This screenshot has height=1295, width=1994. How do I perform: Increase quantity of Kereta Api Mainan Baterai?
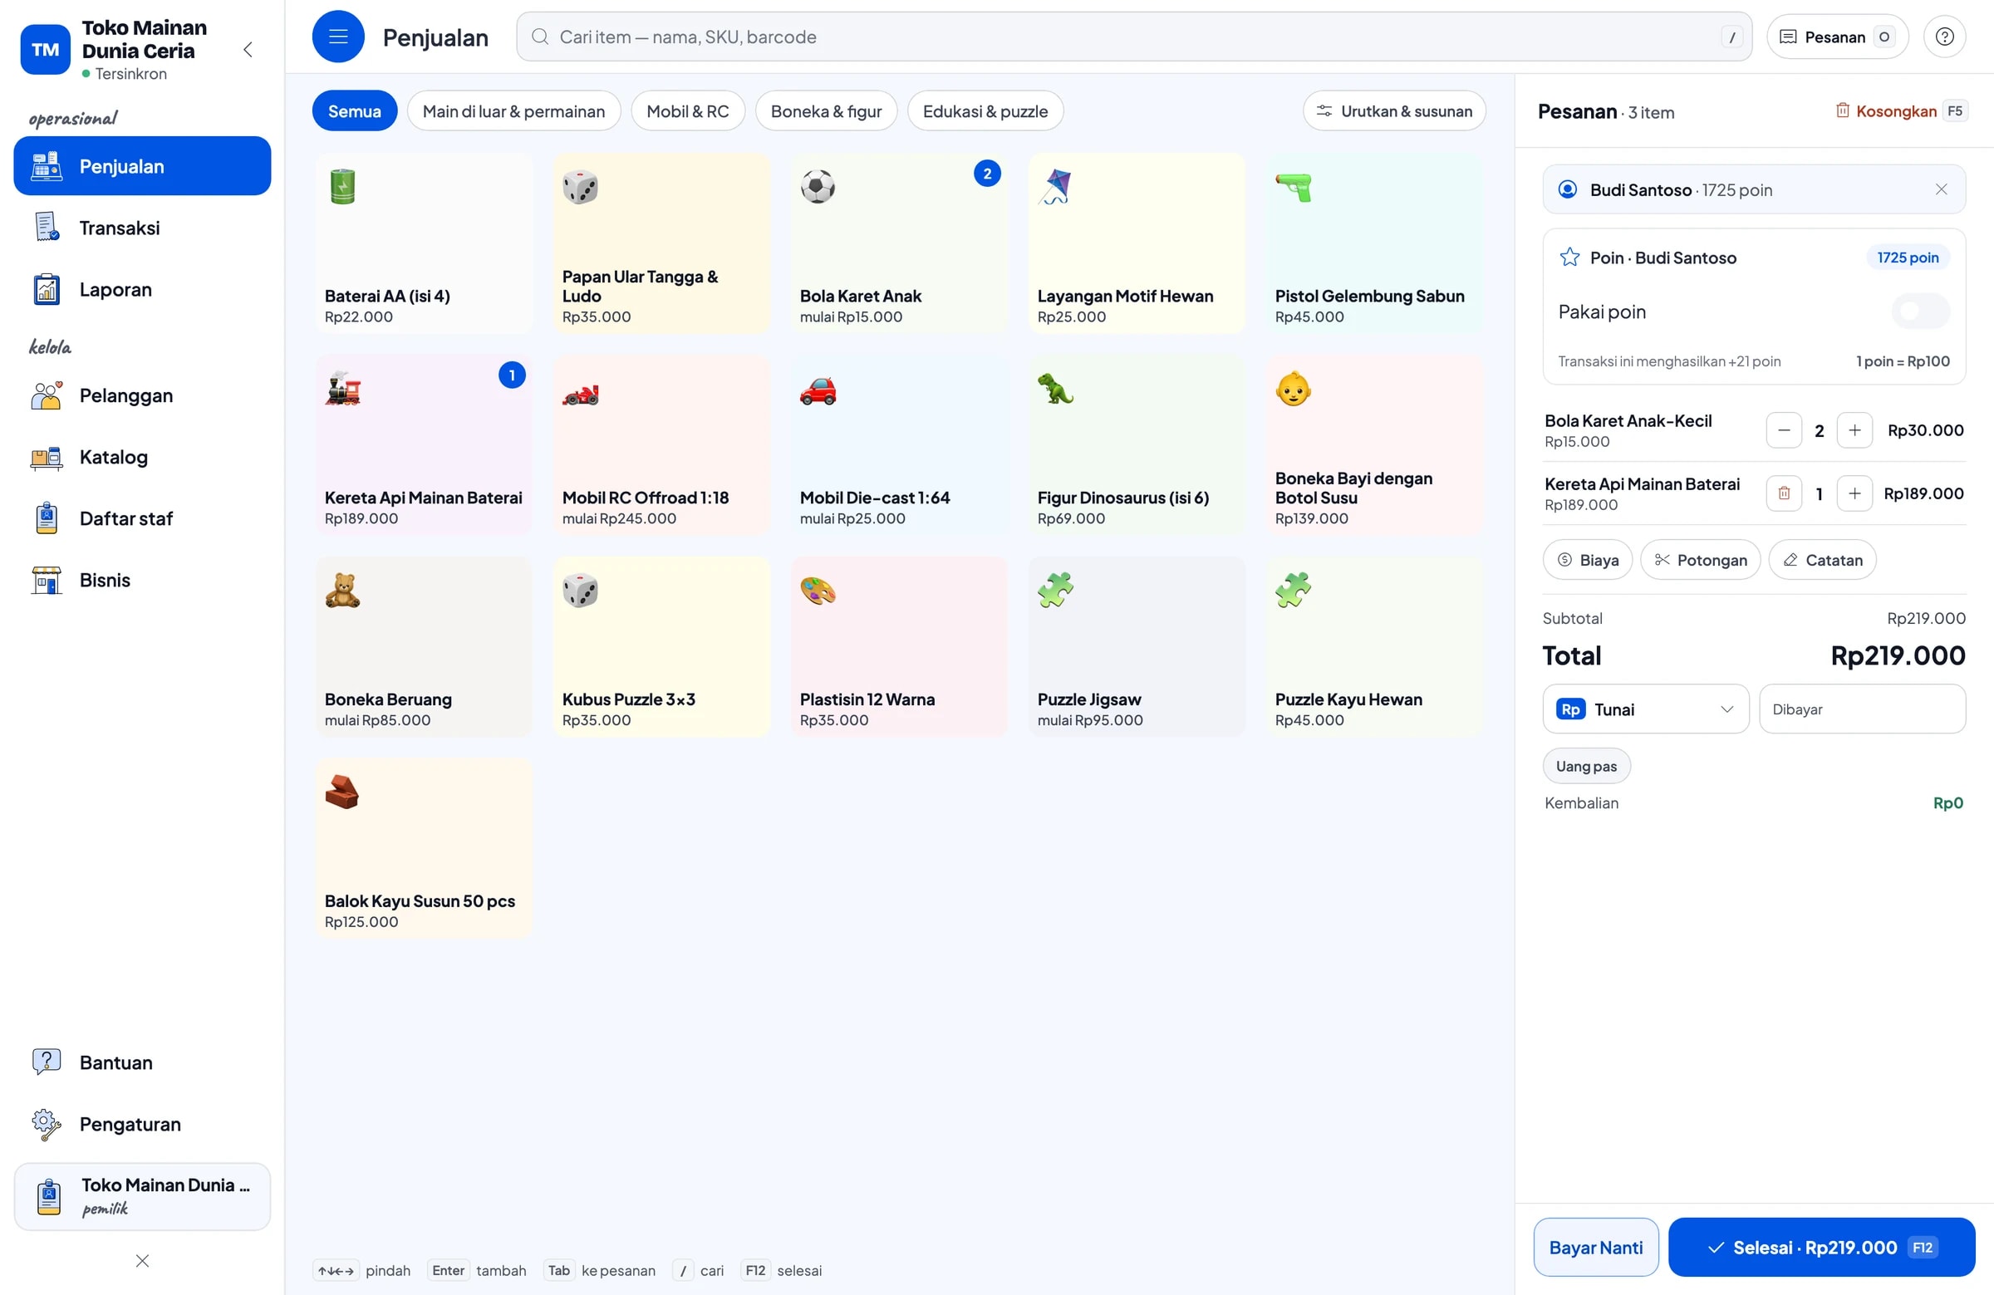(1854, 493)
